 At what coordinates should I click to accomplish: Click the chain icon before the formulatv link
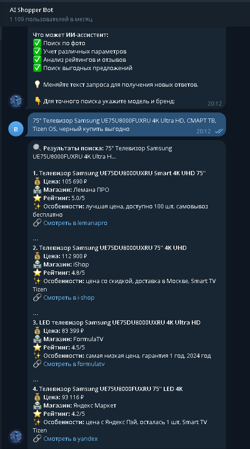click(37, 364)
